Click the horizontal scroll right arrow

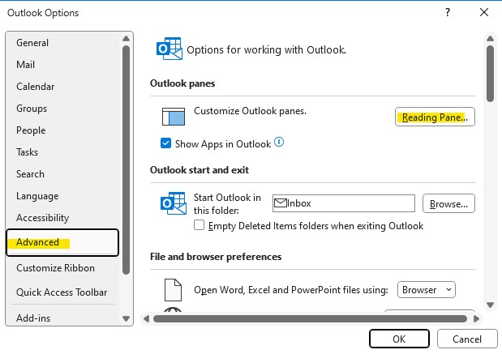pyautogui.click(x=476, y=319)
